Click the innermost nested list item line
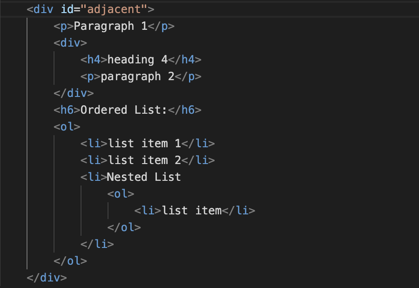 (195, 211)
